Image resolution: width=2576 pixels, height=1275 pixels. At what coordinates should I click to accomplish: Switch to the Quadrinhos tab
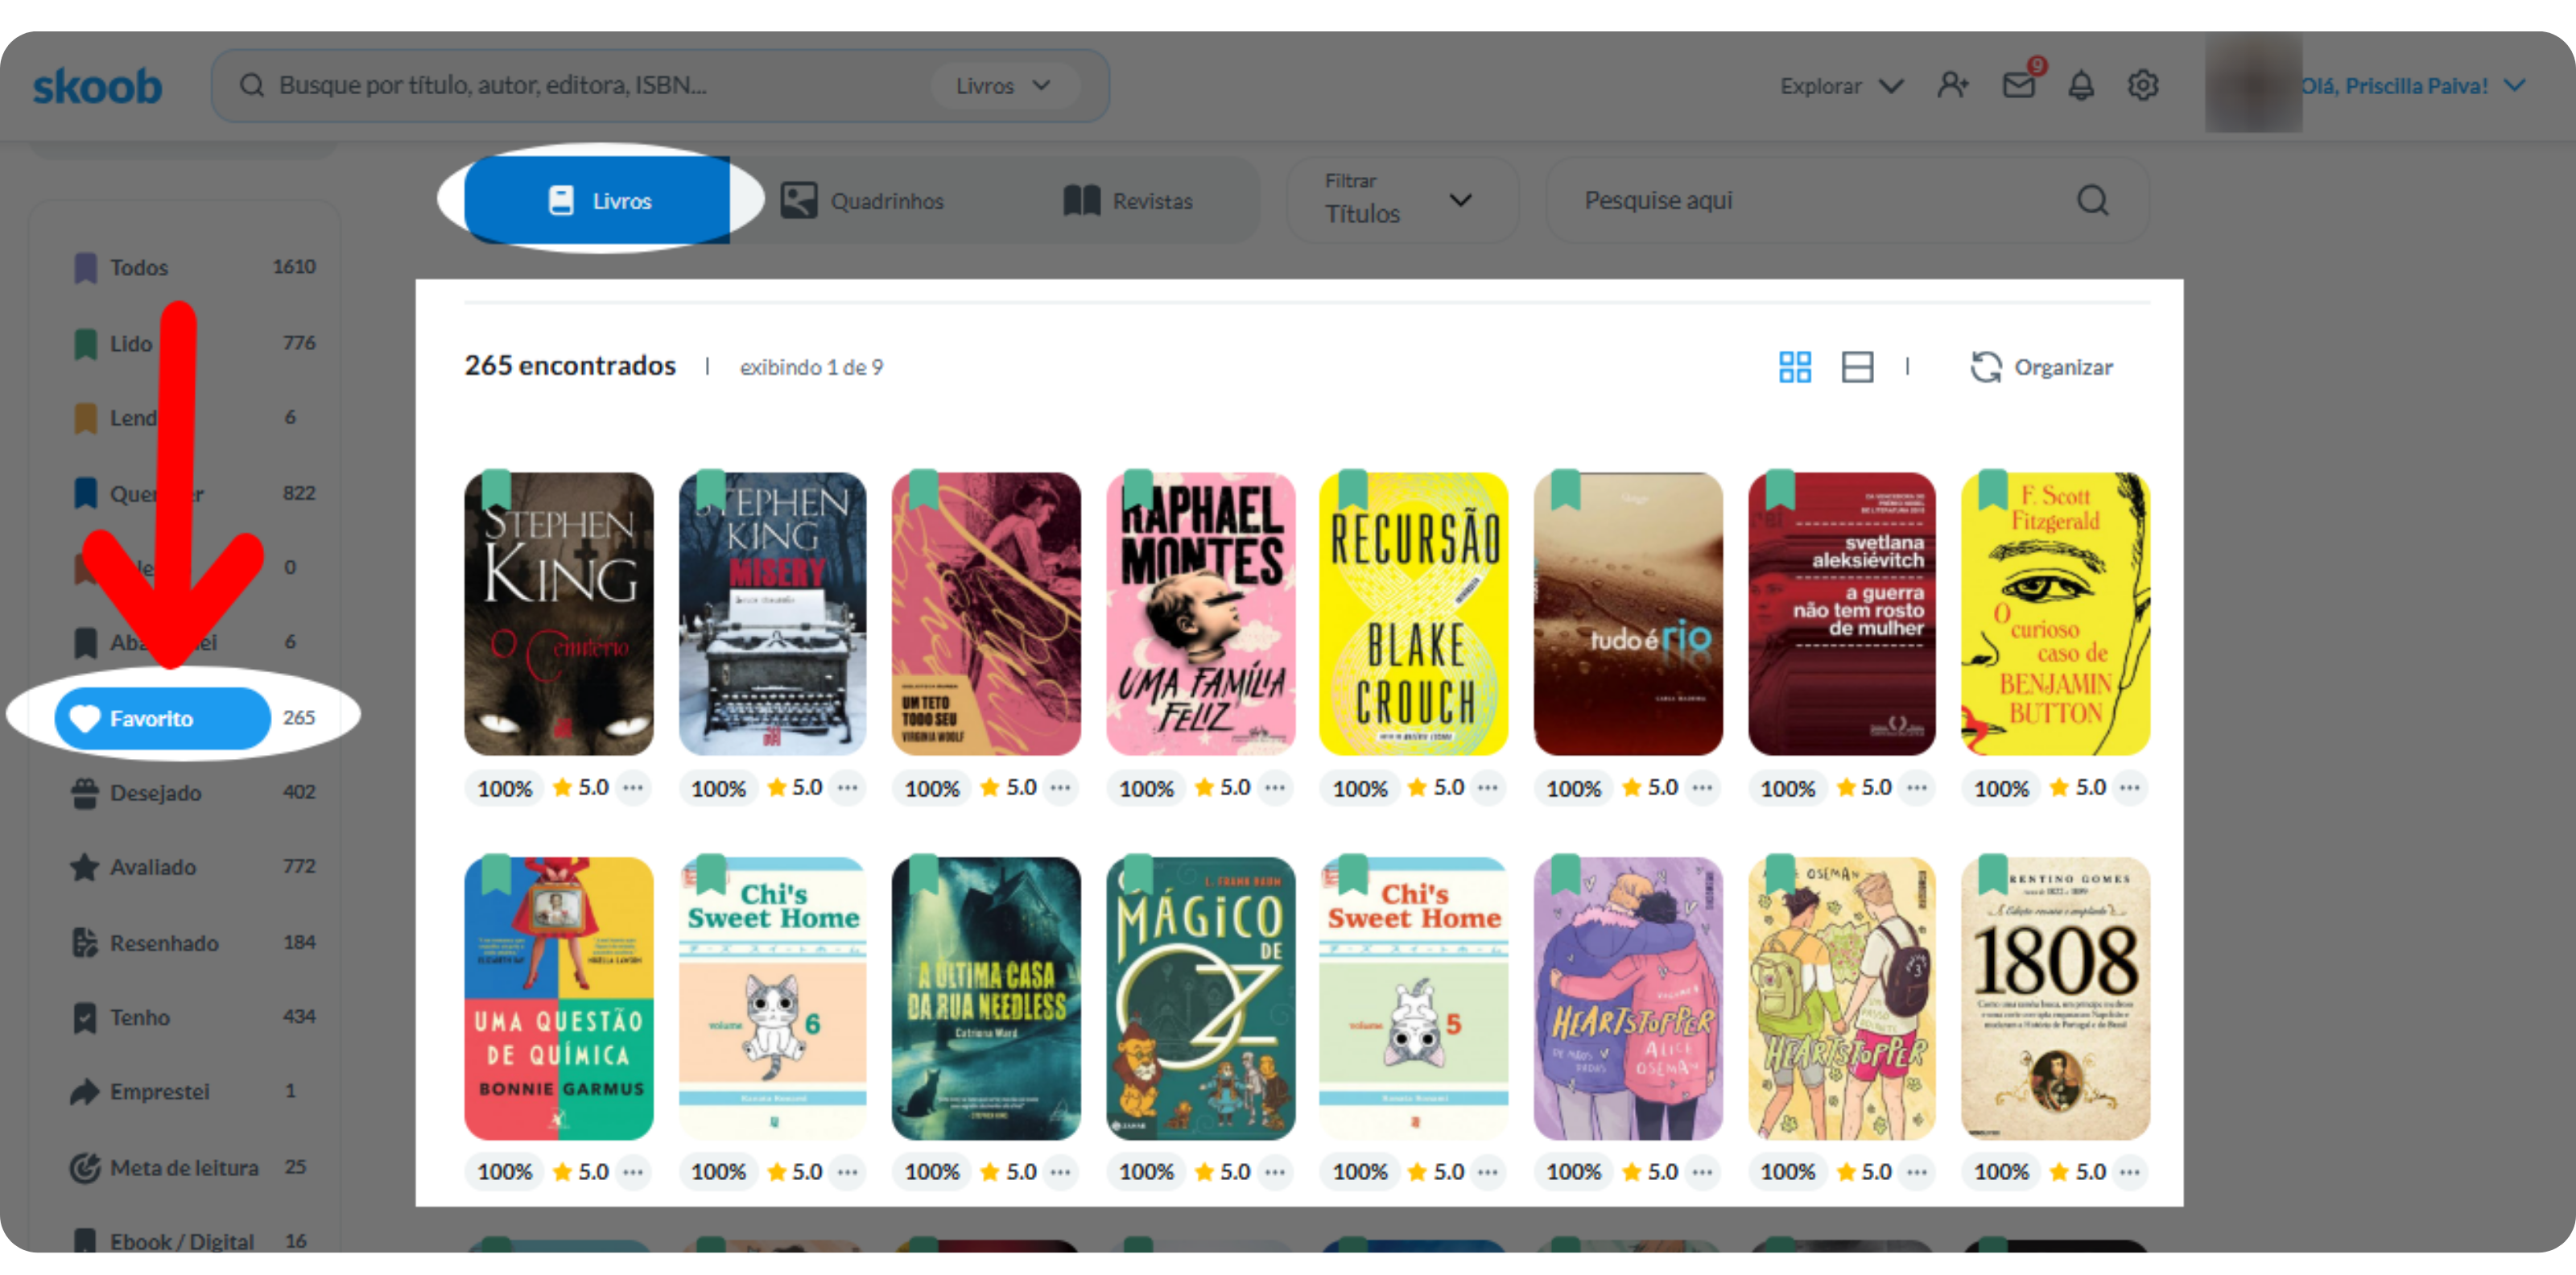863,201
